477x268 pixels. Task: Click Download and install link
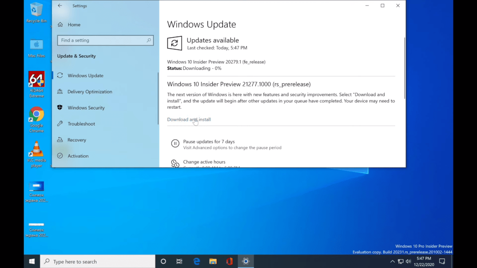coord(189,120)
